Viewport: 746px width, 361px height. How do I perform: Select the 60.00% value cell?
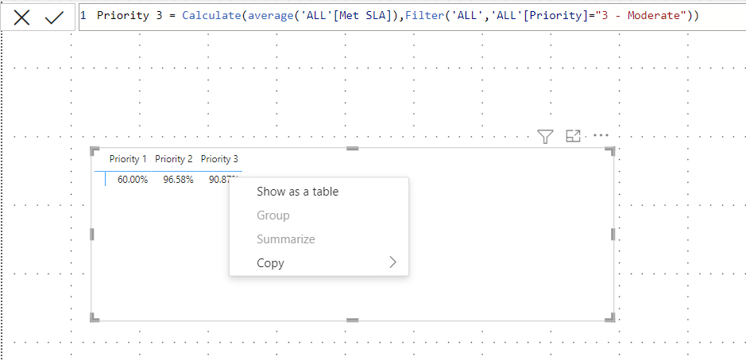tap(133, 180)
